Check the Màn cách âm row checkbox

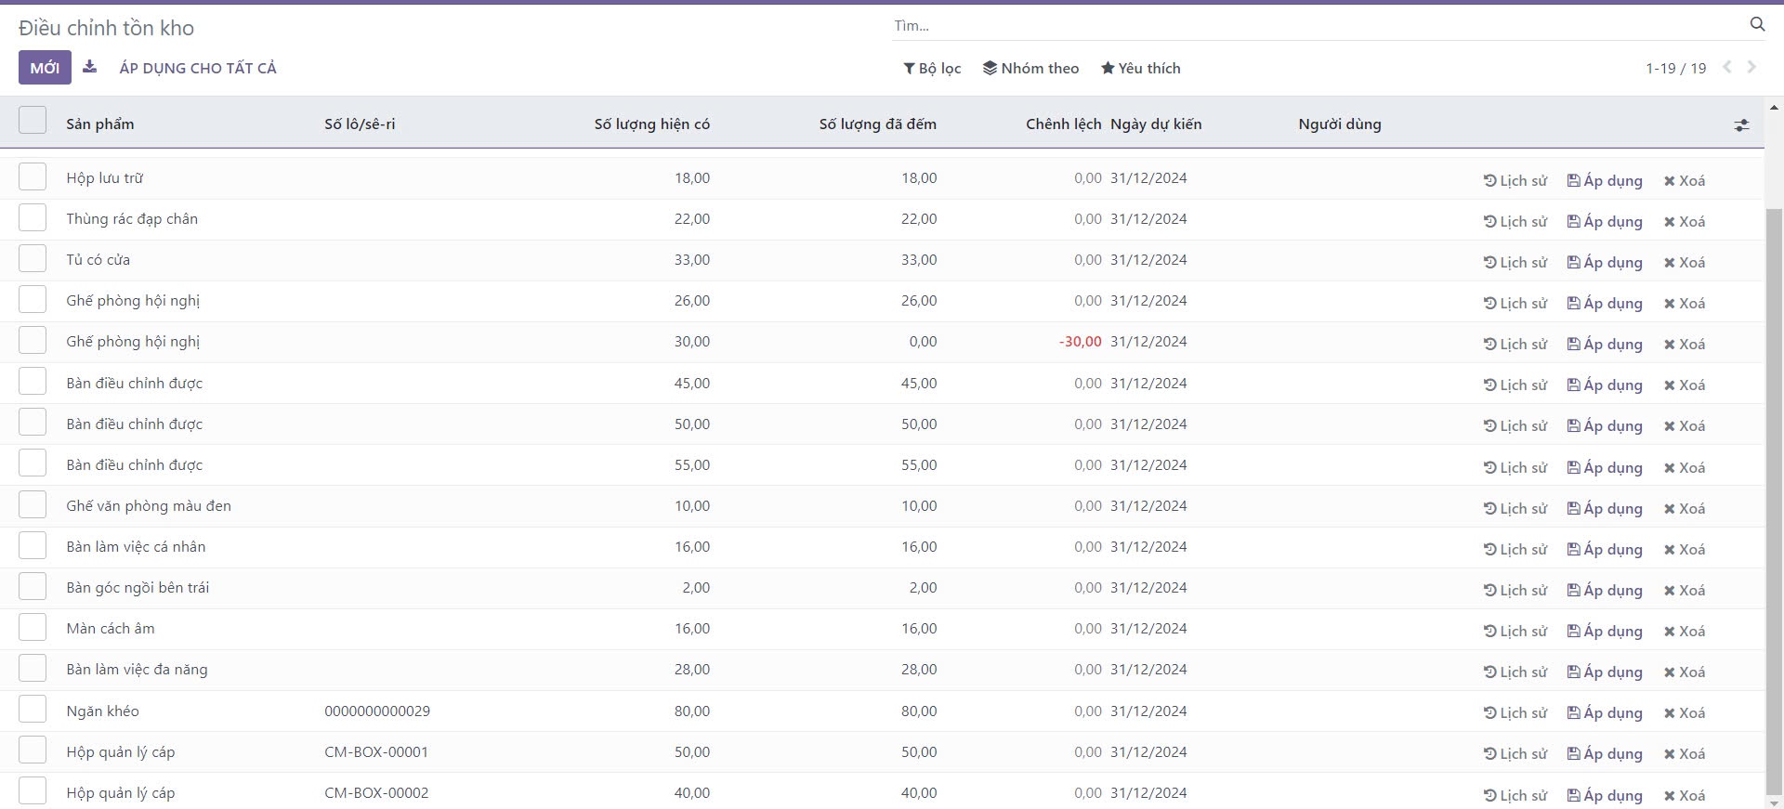[x=33, y=628]
